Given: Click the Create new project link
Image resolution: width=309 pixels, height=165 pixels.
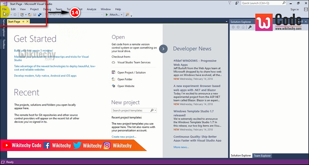Looking at the screenshot, I should point(124,137).
